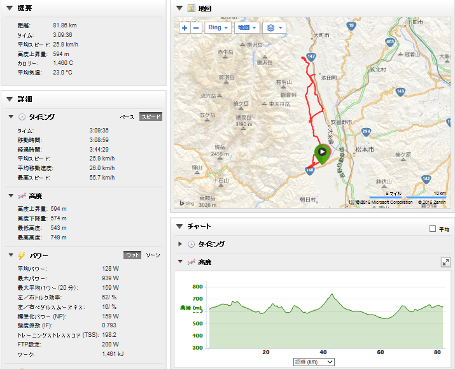Click the 地図 panel map icon
455x370 pixels.
pyautogui.click(x=192, y=8)
